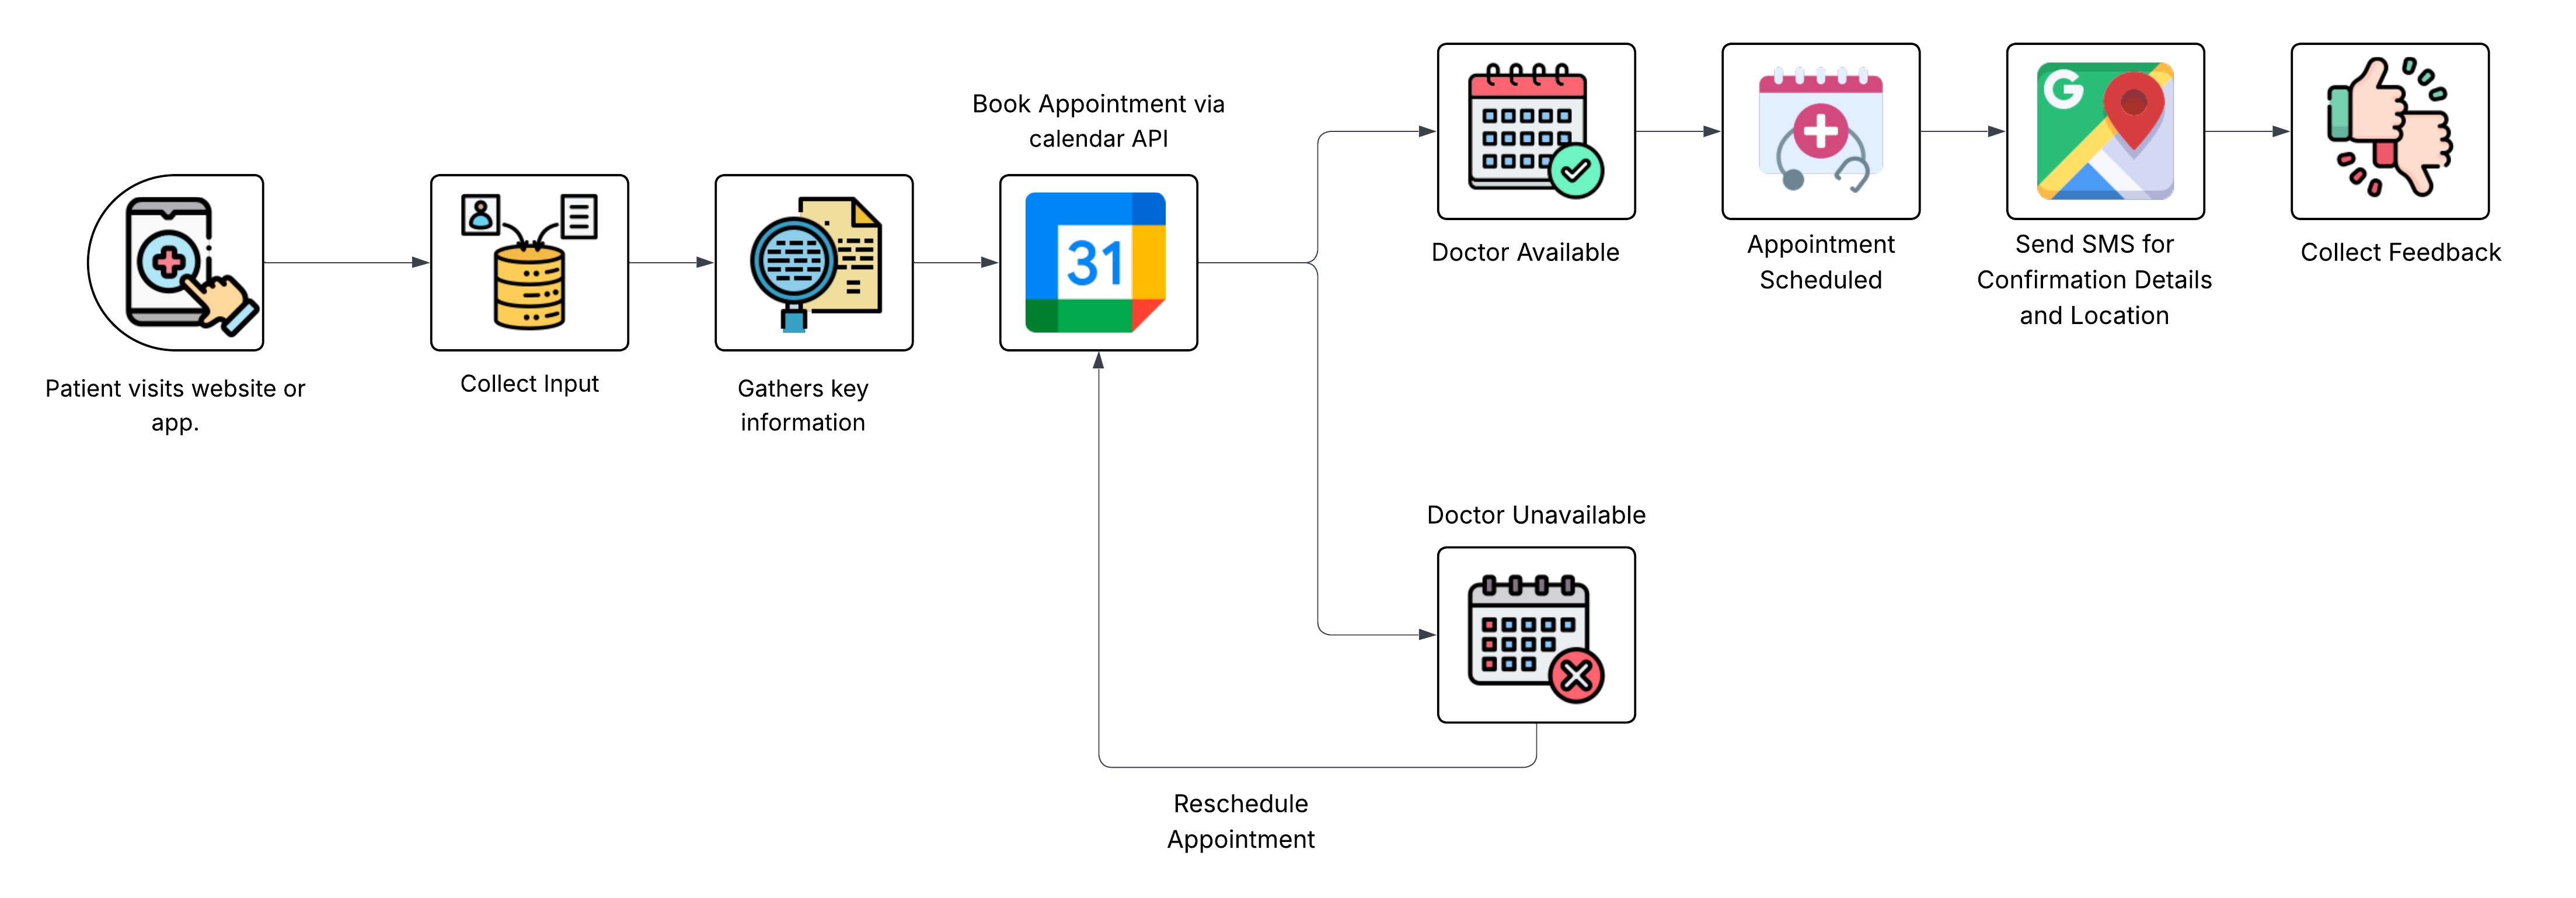Select the Collect Input database icon

click(529, 264)
